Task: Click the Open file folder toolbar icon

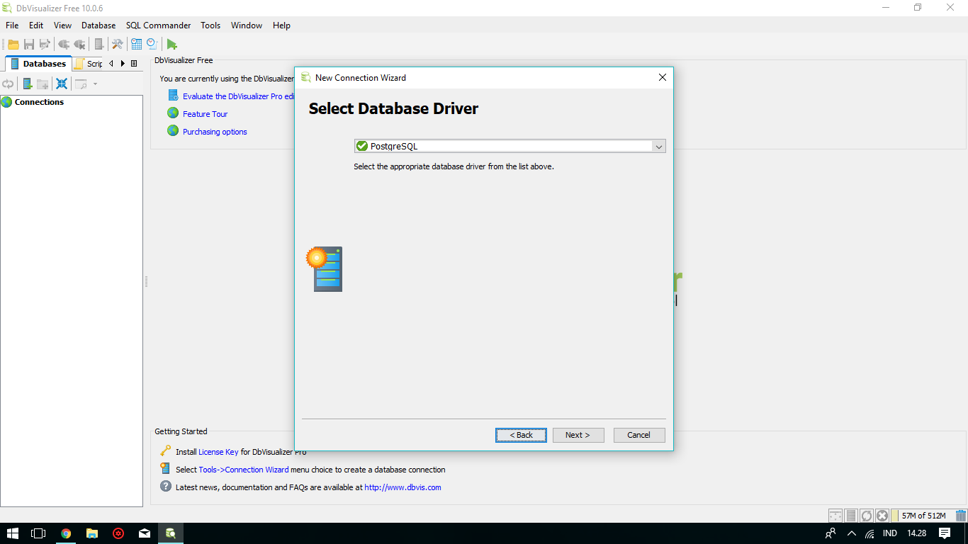Action: (13, 44)
